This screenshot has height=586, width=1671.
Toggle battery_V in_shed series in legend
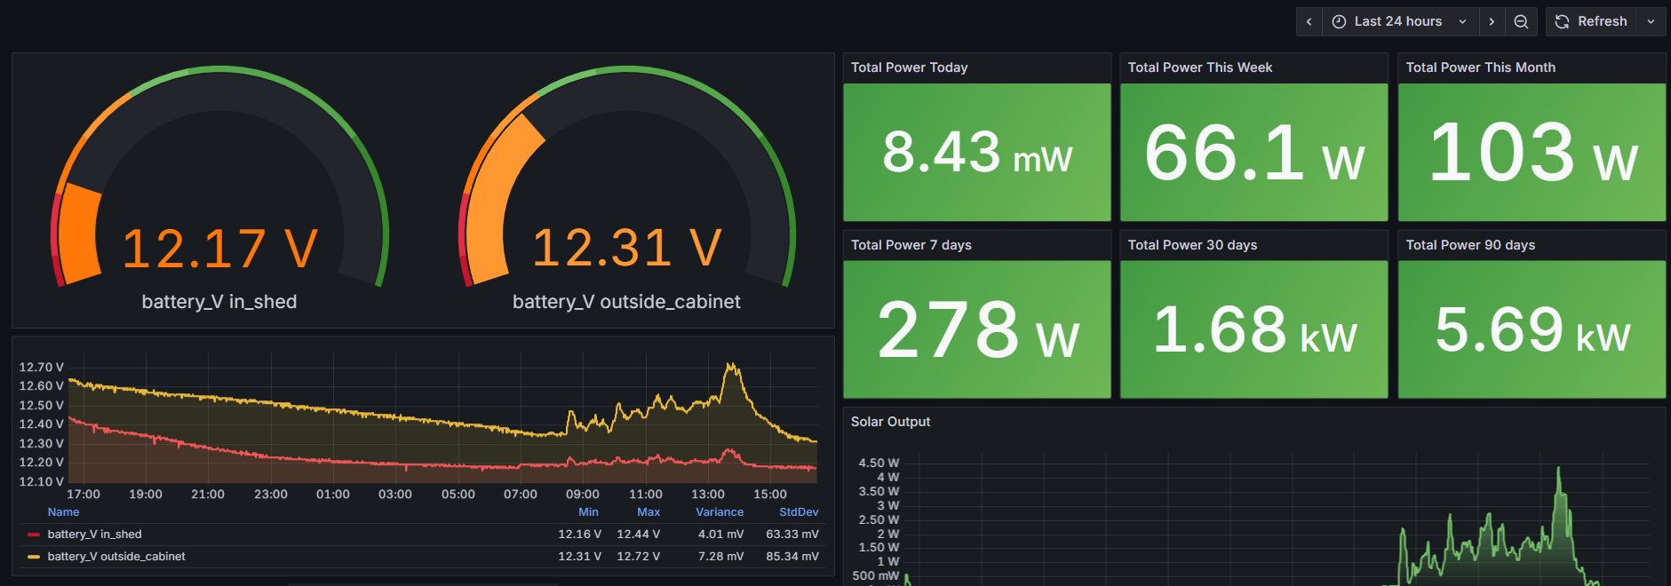(94, 535)
